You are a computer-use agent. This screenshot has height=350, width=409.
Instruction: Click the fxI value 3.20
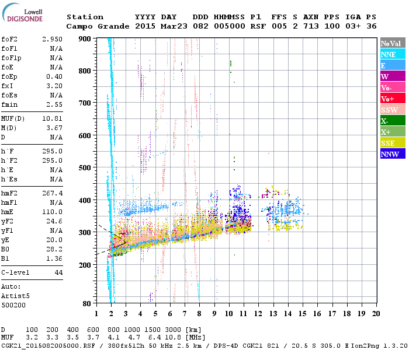(x=54, y=86)
